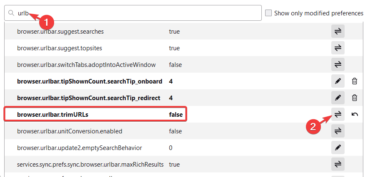This screenshot has width=365, height=177.
Task: Click the value 4 for searchTip_onboard
Action: (x=171, y=81)
